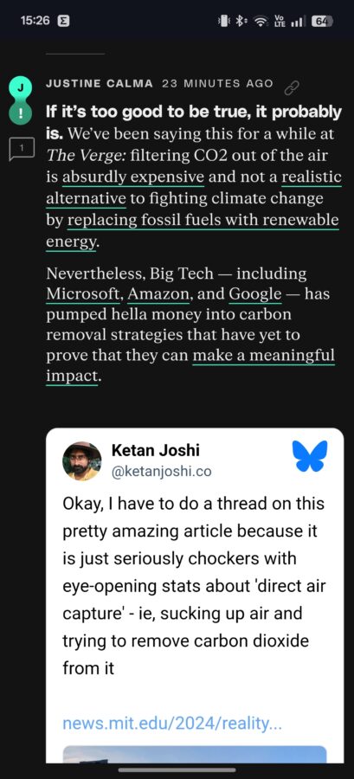Viewport: 354px width, 779px height.
Task: Tap the Wi-Fi status icon
Action: (260, 21)
